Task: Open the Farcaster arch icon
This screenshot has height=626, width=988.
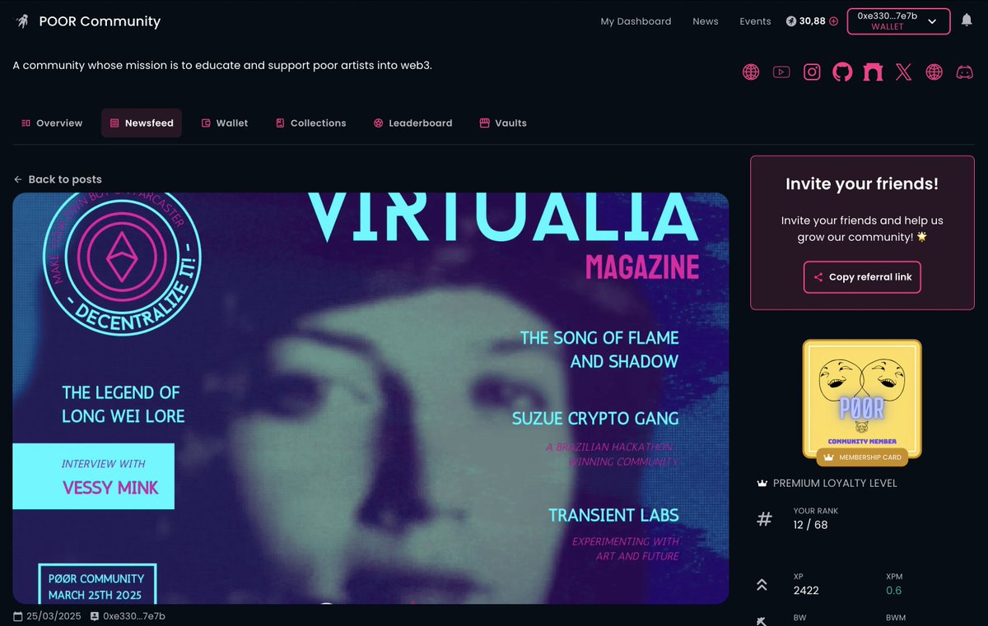Action: 873,72
